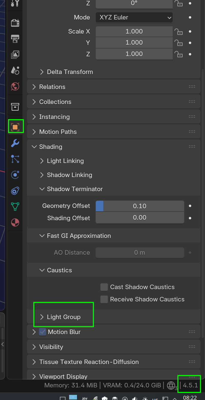Open the Material properties tab
The width and height of the screenshot is (205, 400).
coord(15,222)
